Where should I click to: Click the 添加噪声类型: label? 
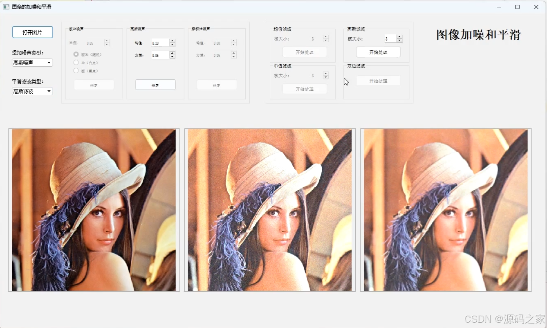[28, 53]
